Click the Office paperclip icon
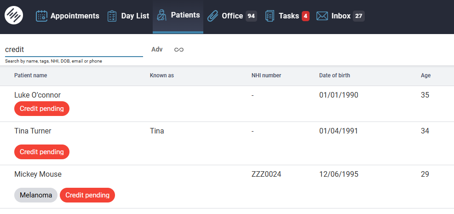 tap(213, 16)
